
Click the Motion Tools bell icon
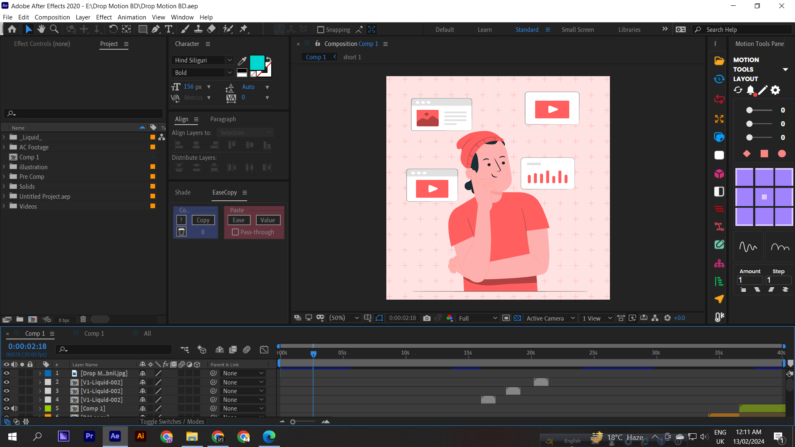[751, 90]
